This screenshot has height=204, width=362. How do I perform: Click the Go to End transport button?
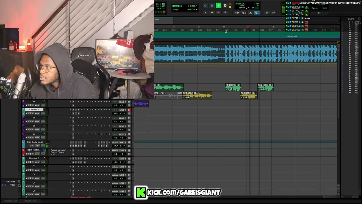tap(225, 12)
